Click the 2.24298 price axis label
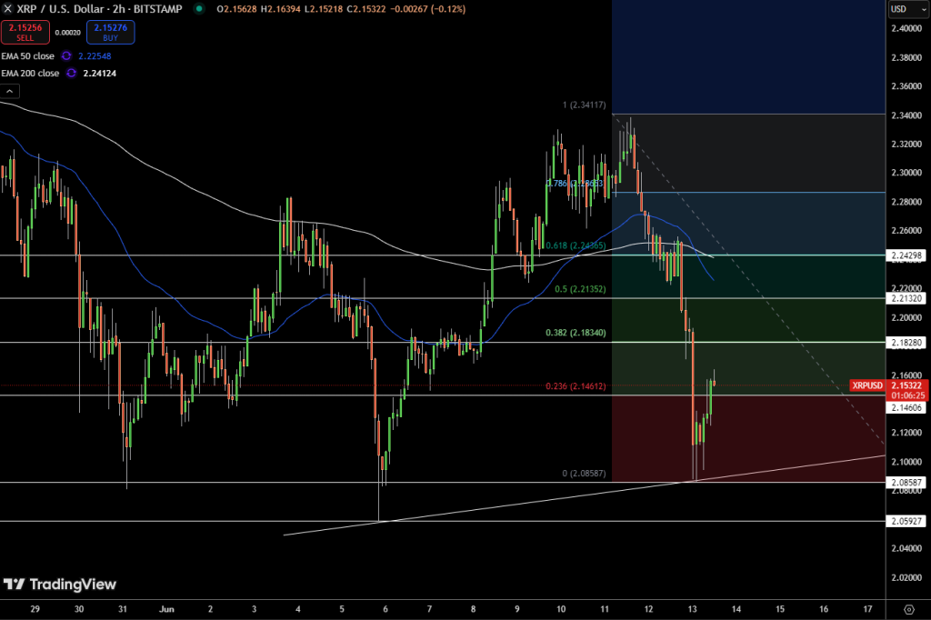Screen dimensions: 931x620 pos(906,255)
